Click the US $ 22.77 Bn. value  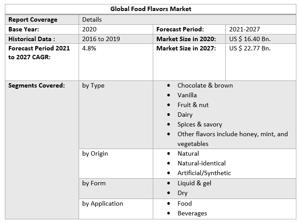pyautogui.click(x=250, y=49)
